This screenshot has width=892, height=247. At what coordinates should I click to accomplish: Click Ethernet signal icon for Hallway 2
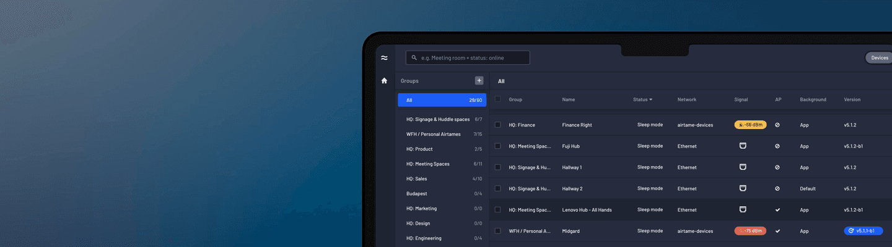pyautogui.click(x=743, y=188)
